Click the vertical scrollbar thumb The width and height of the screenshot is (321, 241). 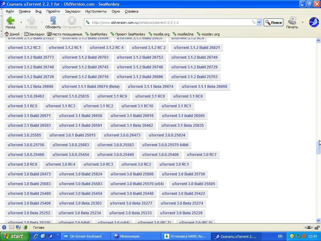[318, 147]
